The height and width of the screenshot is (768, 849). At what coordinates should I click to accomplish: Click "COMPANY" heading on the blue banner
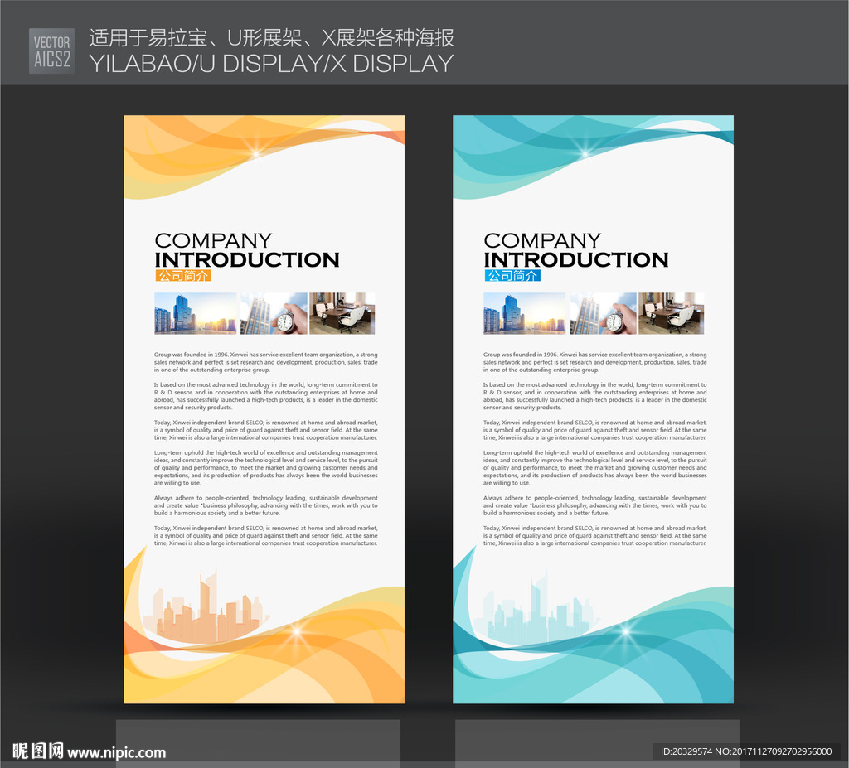tap(542, 239)
